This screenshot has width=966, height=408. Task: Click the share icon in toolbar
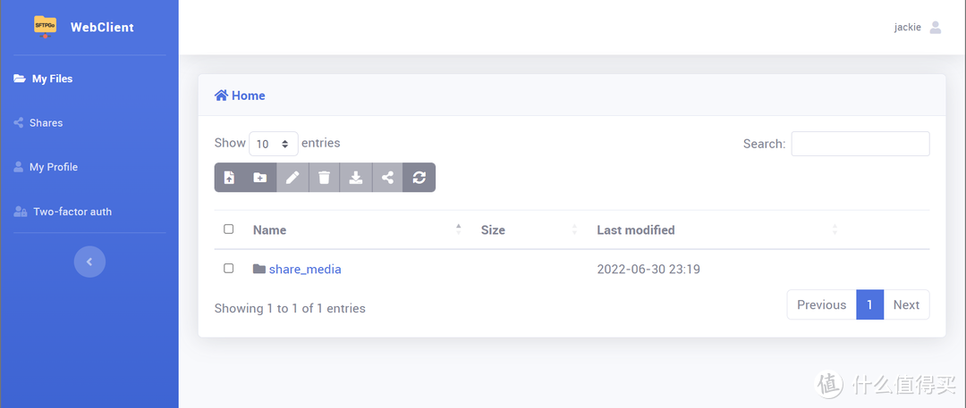387,178
